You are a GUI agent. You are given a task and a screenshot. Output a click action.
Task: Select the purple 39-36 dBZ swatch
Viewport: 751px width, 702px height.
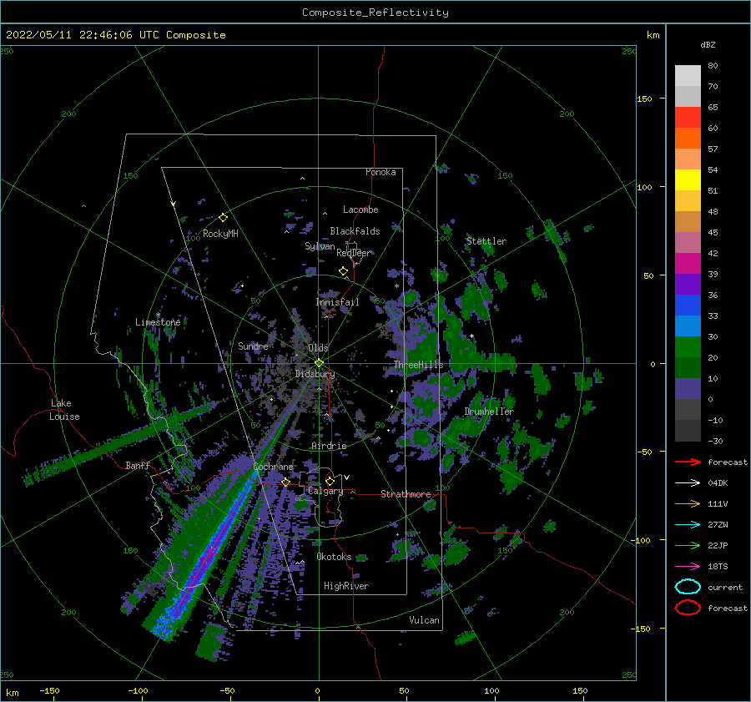click(x=688, y=285)
